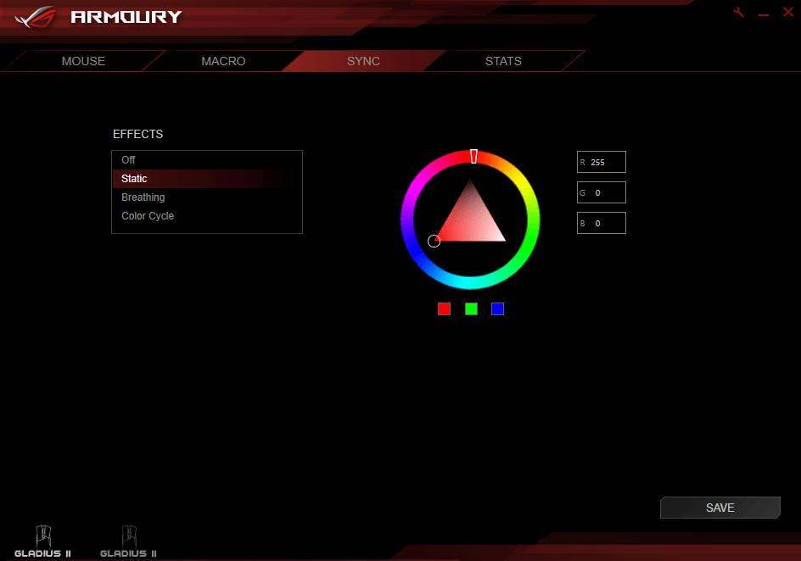801x561 pixels.
Task: Pick the Color Cycle effect
Action: pos(148,216)
